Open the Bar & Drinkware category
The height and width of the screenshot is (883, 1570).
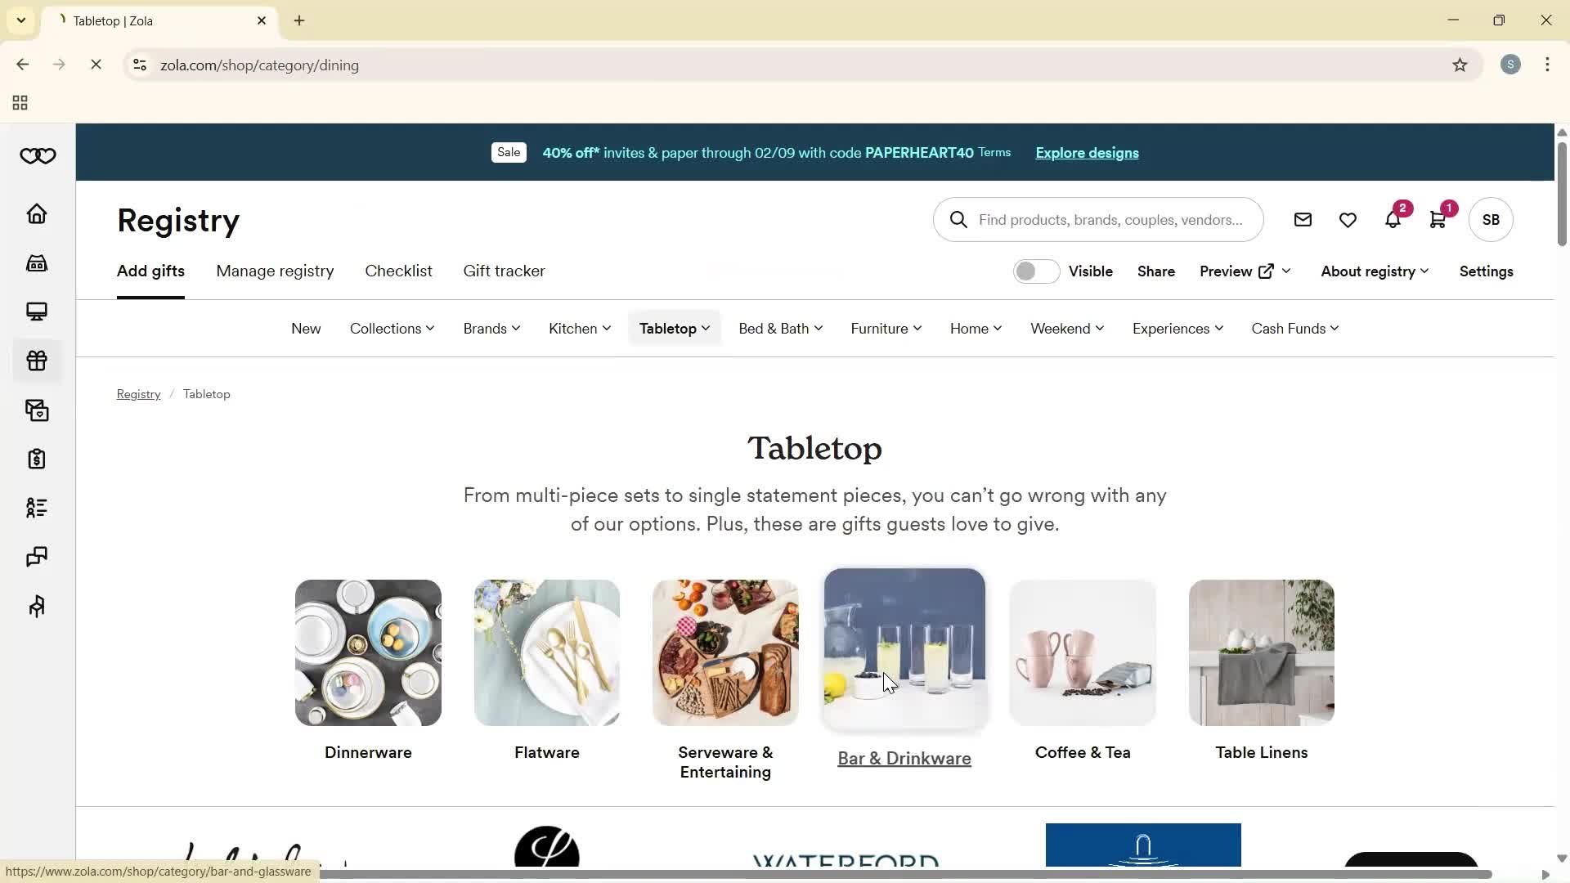click(904, 652)
